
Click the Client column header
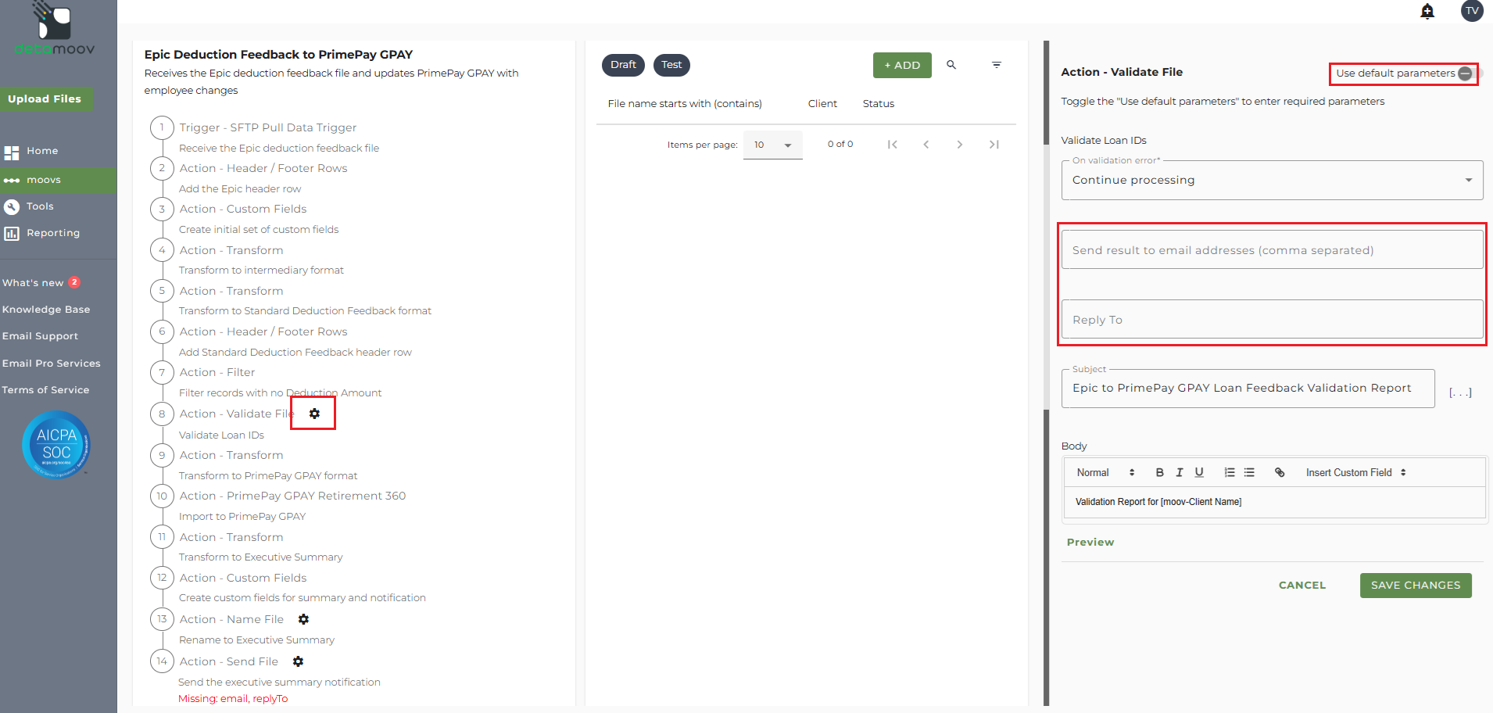[822, 104]
